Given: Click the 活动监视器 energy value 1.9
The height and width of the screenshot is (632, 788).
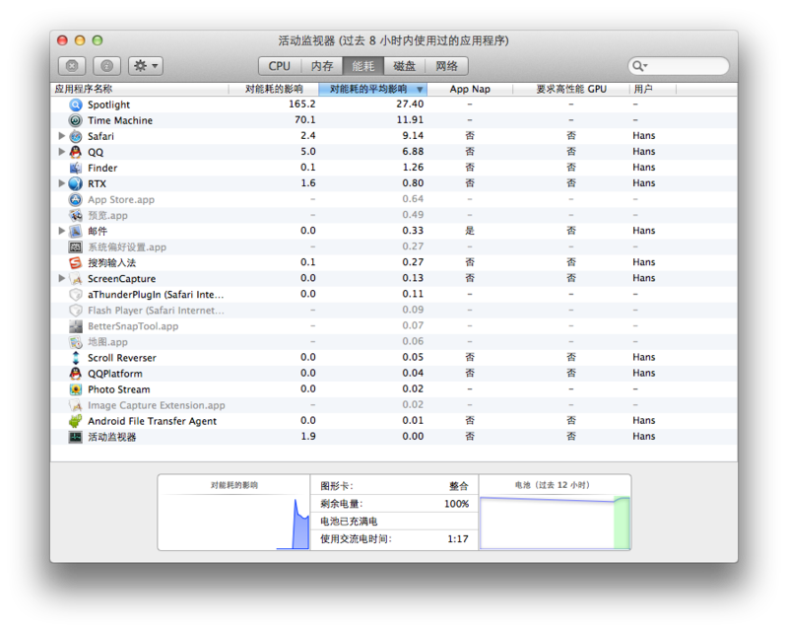Looking at the screenshot, I should click(x=308, y=436).
